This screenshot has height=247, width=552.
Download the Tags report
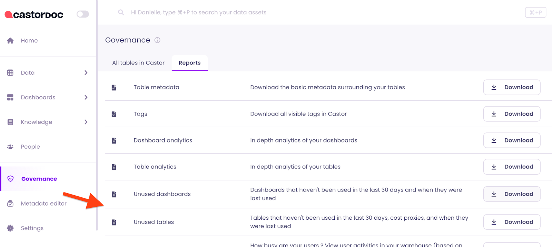(x=512, y=114)
